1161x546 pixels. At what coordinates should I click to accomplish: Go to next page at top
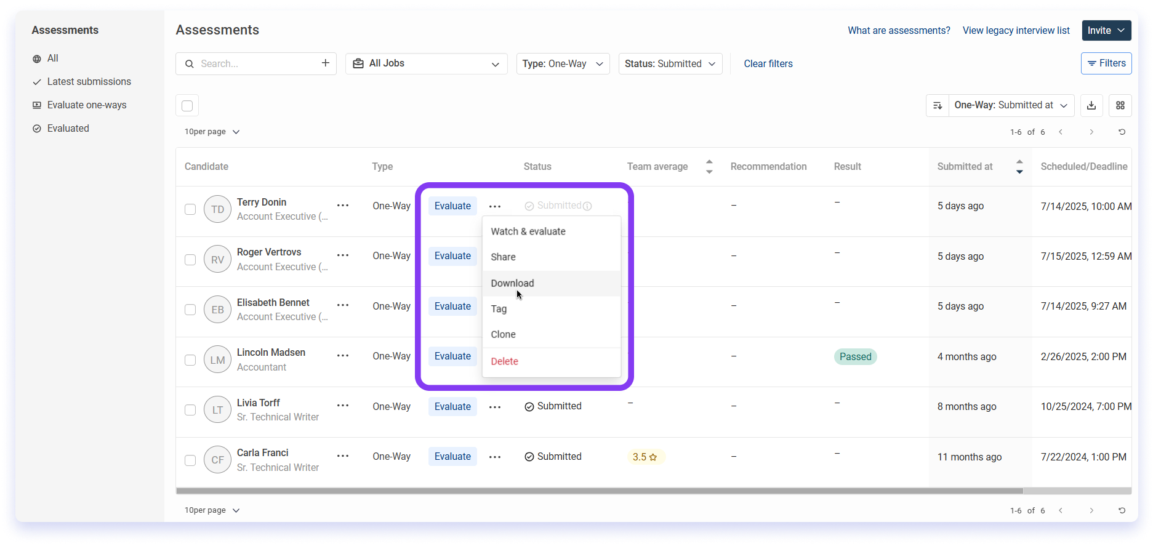1091,132
